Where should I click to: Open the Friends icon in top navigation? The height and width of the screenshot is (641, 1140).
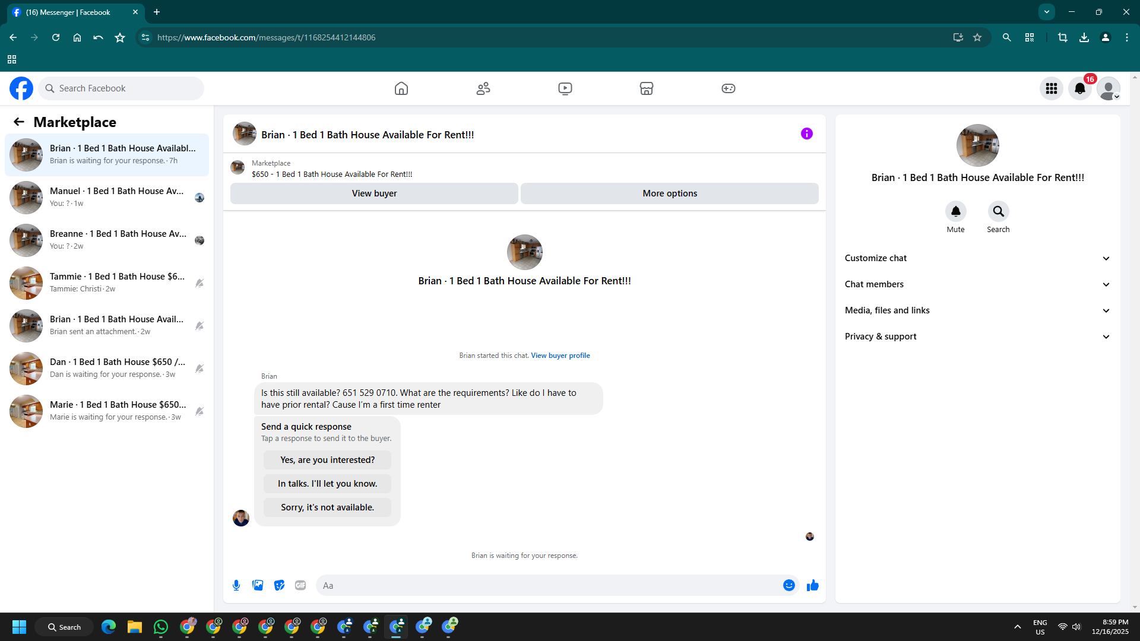click(x=483, y=88)
